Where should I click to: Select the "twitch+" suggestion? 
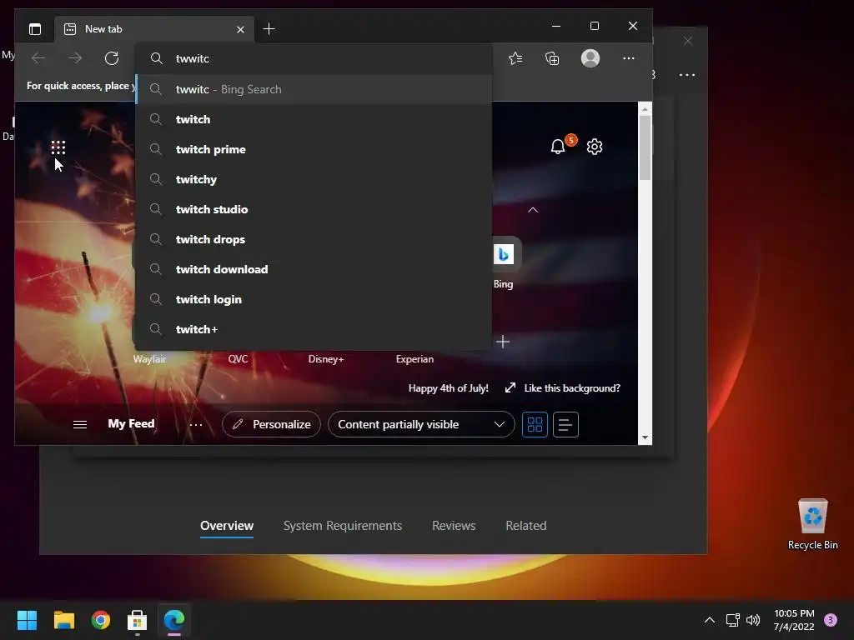click(x=314, y=328)
